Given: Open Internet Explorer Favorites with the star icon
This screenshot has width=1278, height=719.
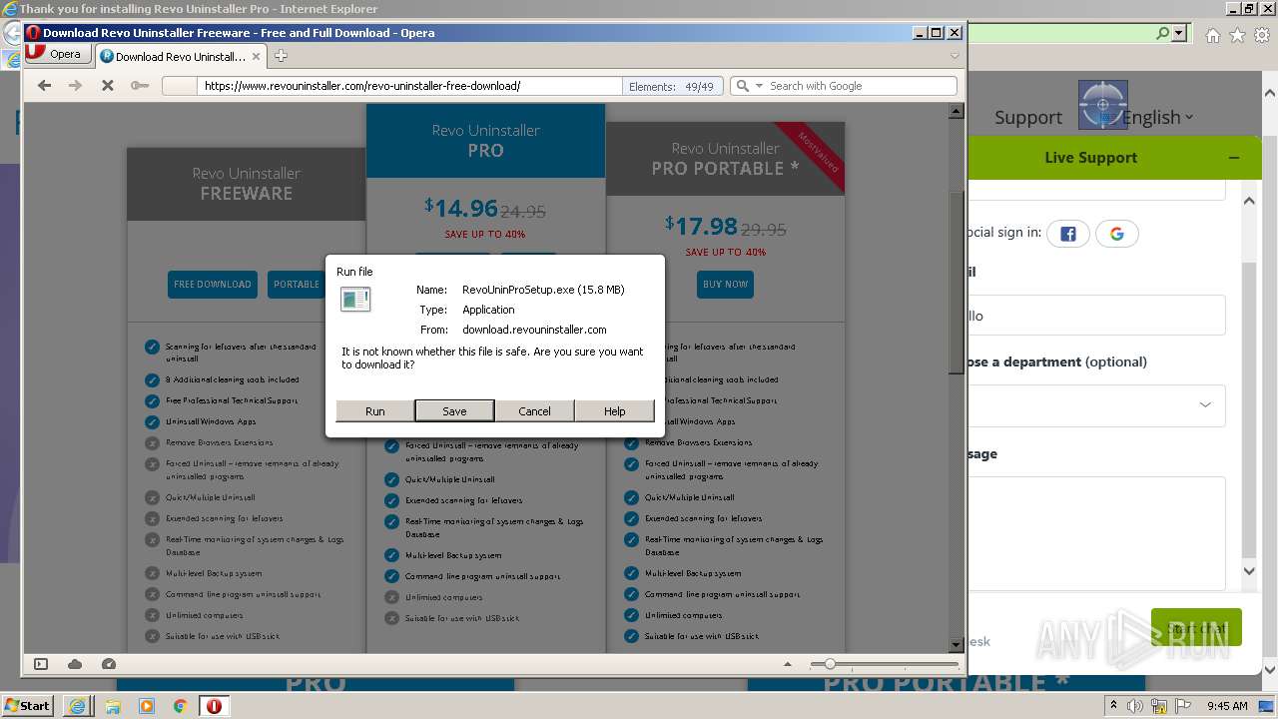Looking at the screenshot, I should tap(1237, 35).
